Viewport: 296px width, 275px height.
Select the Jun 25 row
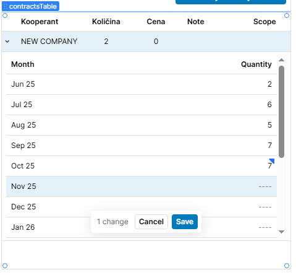tap(142, 84)
